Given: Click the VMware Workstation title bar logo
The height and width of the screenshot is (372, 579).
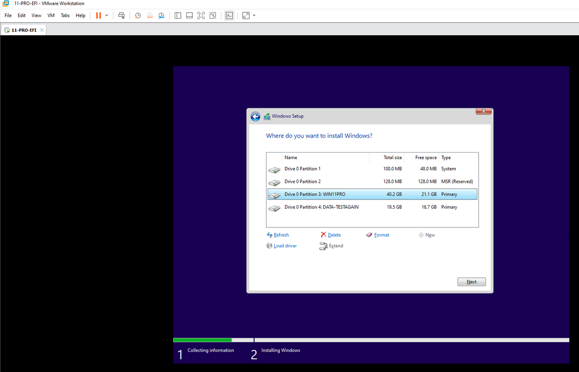Looking at the screenshot, I should click(6, 3).
